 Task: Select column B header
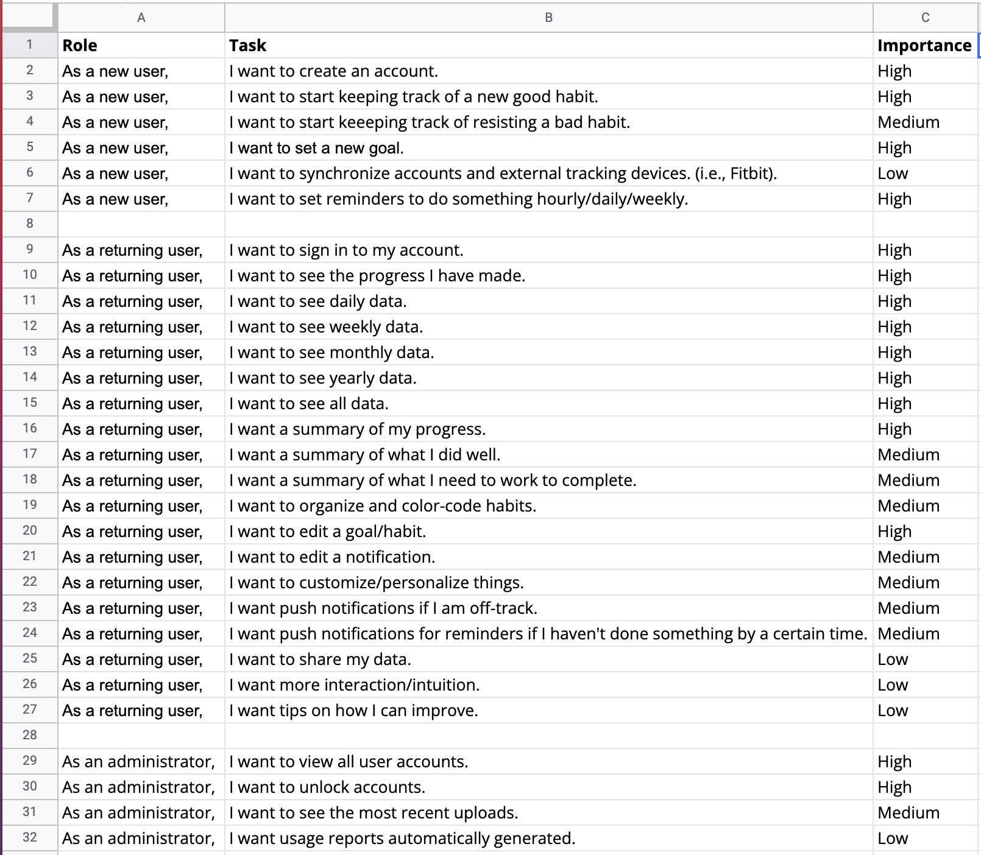point(548,18)
